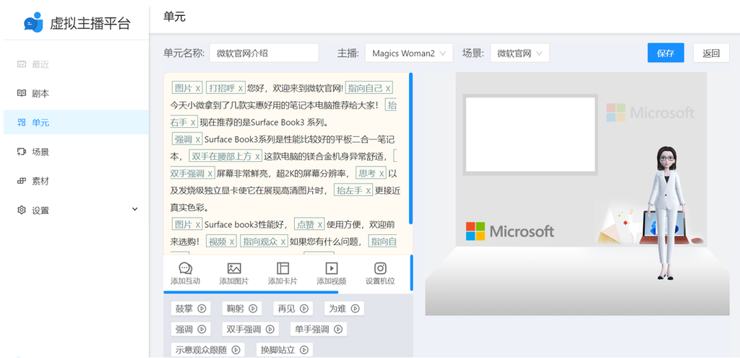Screen dimensions: 740x358
Task: Remove the 双手在腰部上方 tag
Action: coord(257,156)
